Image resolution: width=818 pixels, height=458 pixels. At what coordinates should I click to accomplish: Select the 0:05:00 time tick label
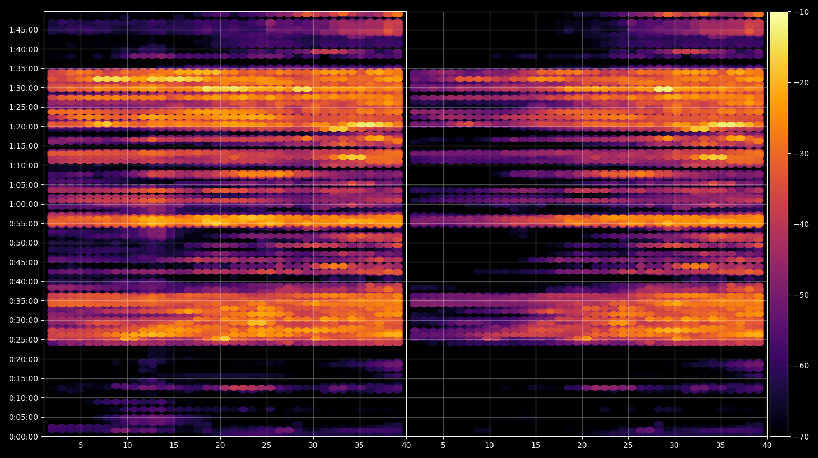pos(24,417)
